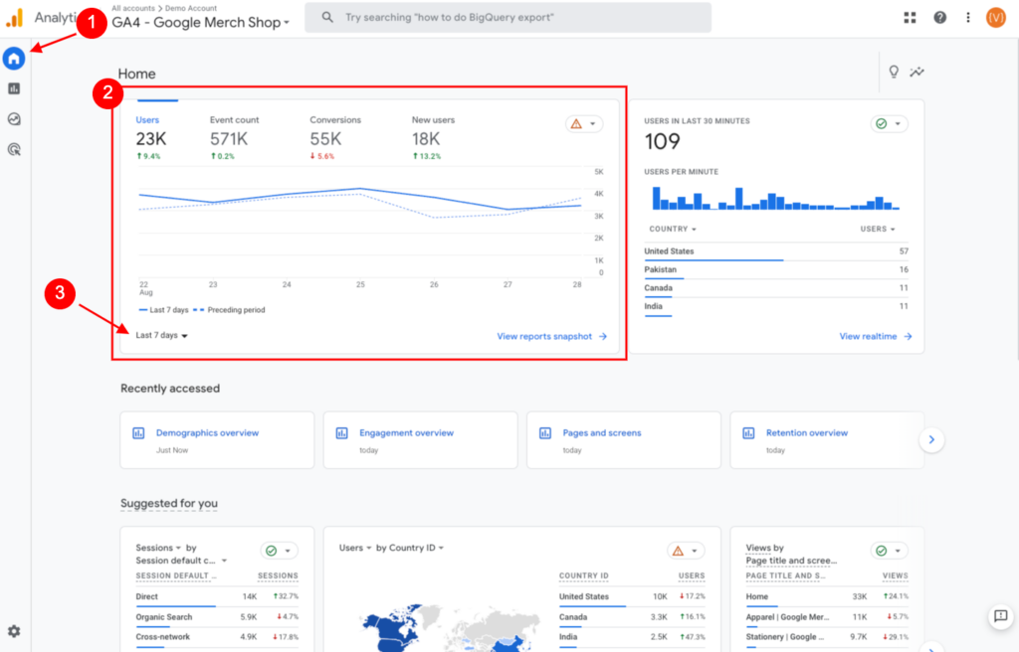The width and height of the screenshot is (1019, 652).
Task: Show next recently accessed cards arrow
Action: pos(931,439)
